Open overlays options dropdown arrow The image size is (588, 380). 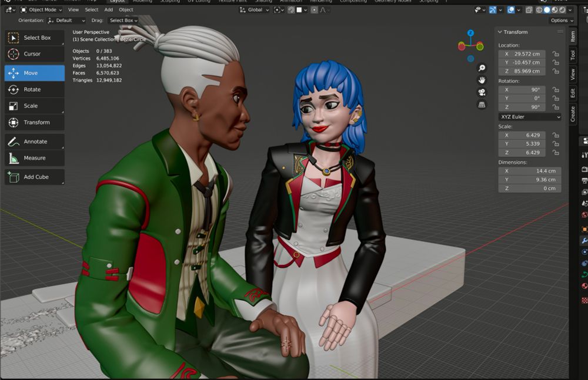click(x=519, y=10)
